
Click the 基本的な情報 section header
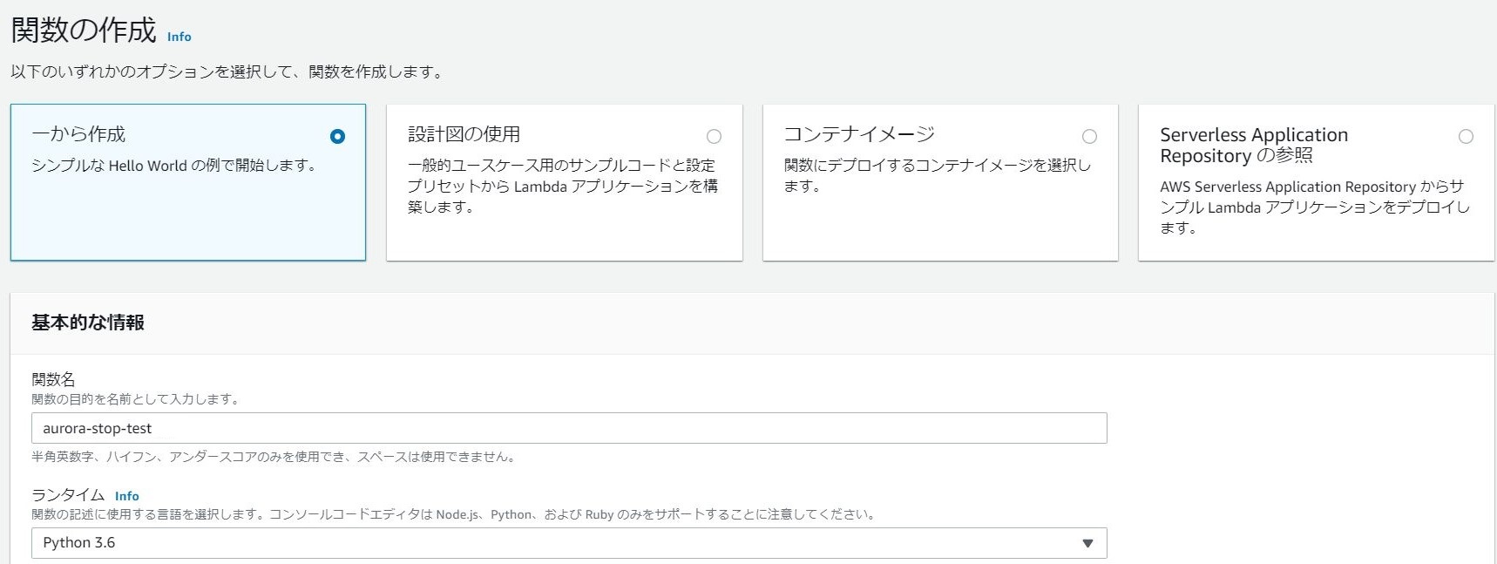[88, 323]
